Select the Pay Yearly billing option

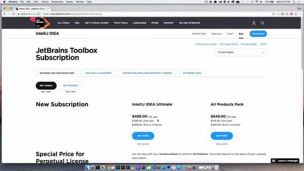pyautogui.click(x=46, y=85)
